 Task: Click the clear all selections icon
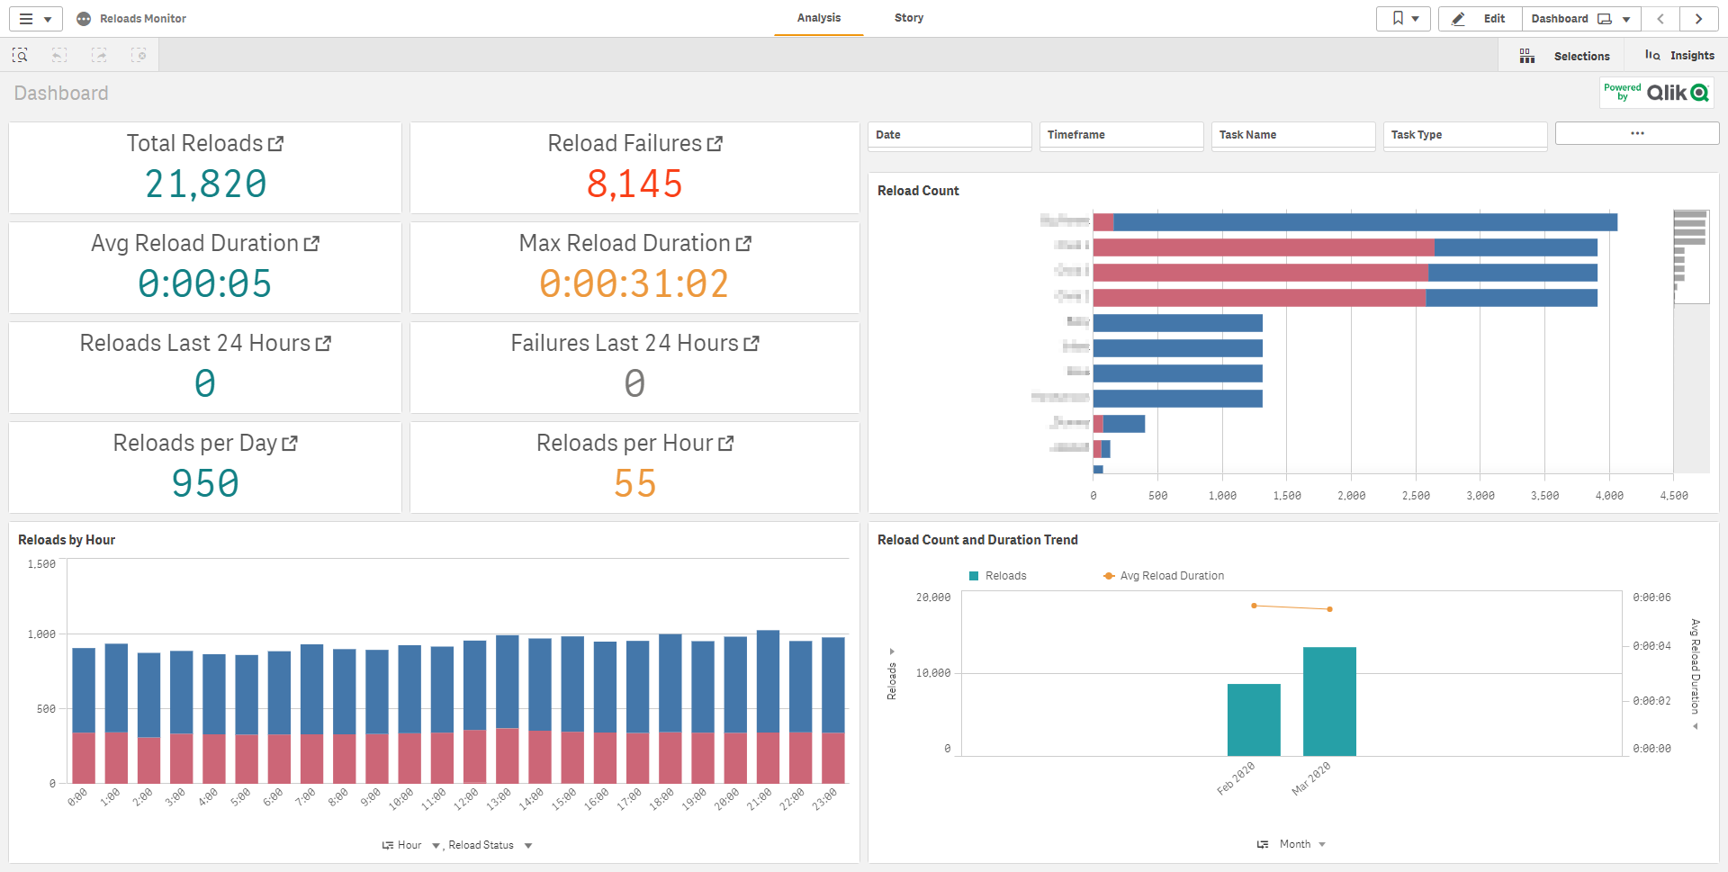pyautogui.click(x=139, y=56)
